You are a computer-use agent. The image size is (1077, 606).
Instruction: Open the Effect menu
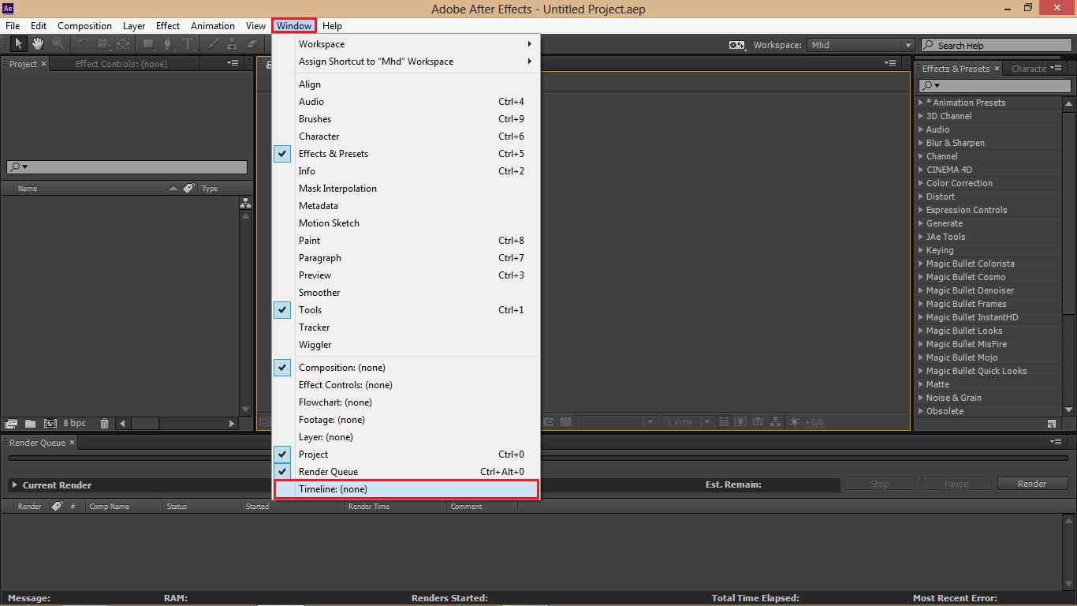tap(168, 26)
